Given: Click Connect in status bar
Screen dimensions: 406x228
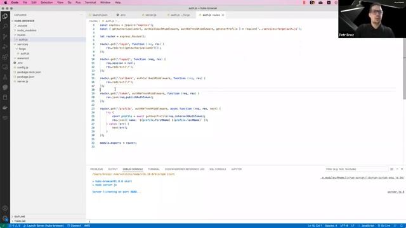Looking at the screenshot, I should [74, 225].
